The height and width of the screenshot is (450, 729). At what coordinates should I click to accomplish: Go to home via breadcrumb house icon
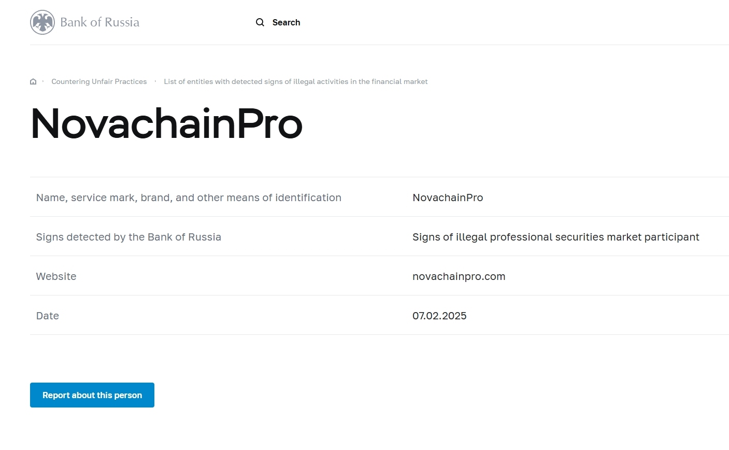[33, 81]
